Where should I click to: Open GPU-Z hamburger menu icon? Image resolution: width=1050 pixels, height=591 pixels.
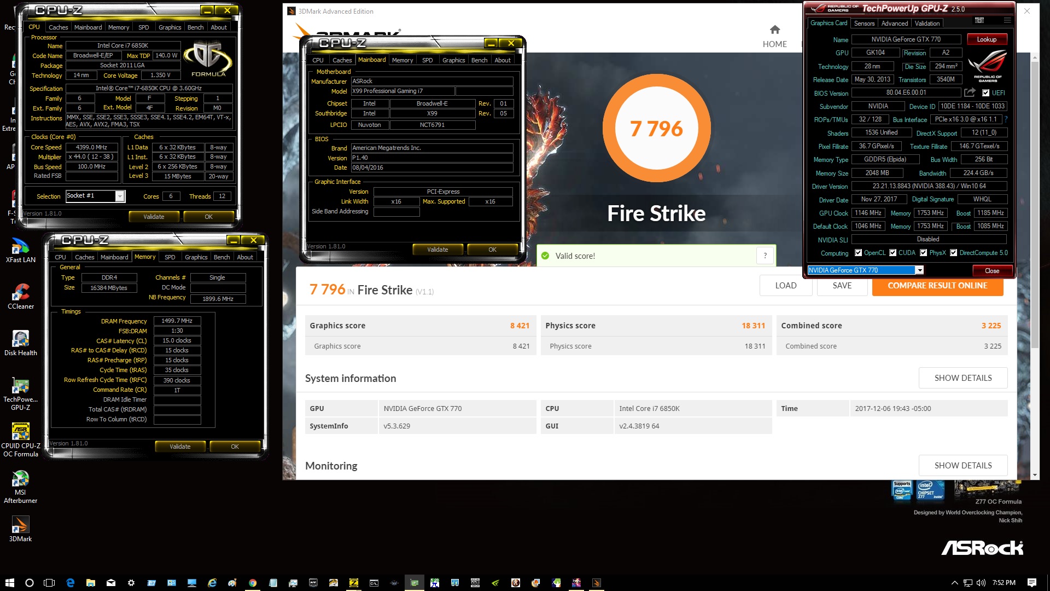click(x=1007, y=21)
